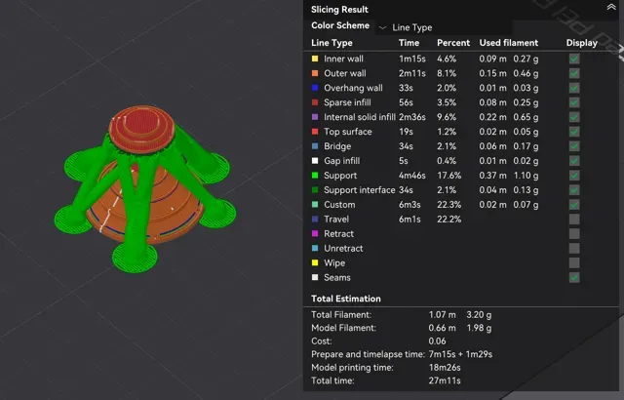Uncheck Outer wall display checkbox
The height and width of the screenshot is (400, 624).
(574, 73)
